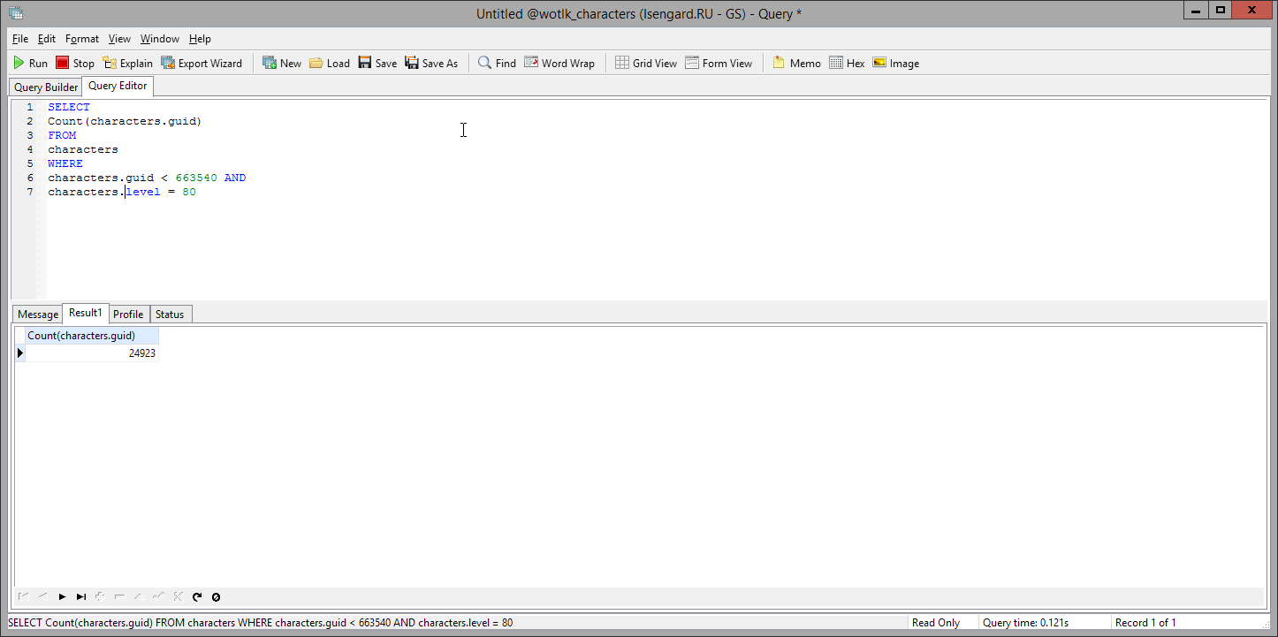Viewport: 1278px width, 637px height.
Task: Click Save As in toolbar
Action: click(x=431, y=63)
